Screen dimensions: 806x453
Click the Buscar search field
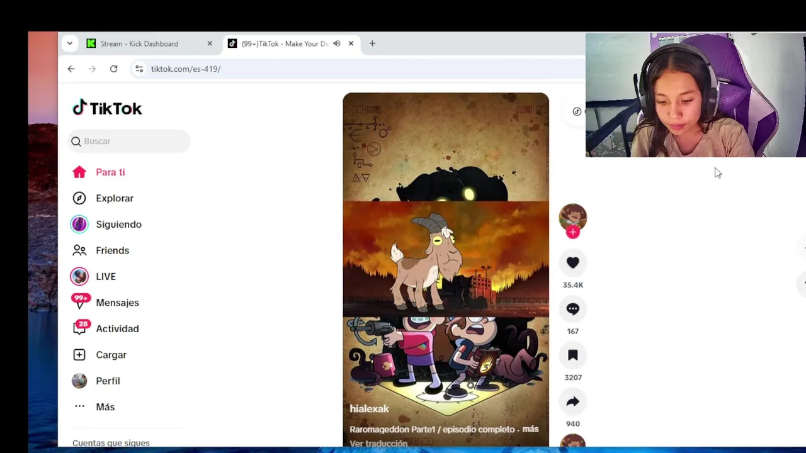(x=128, y=141)
